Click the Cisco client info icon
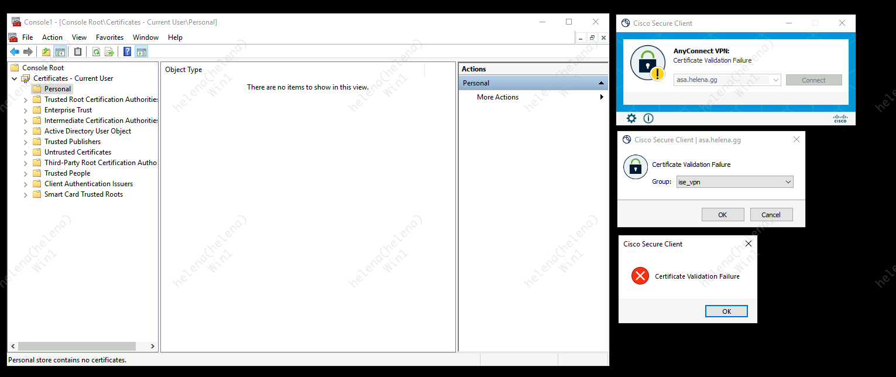This screenshot has width=896, height=377. [x=648, y=118]
